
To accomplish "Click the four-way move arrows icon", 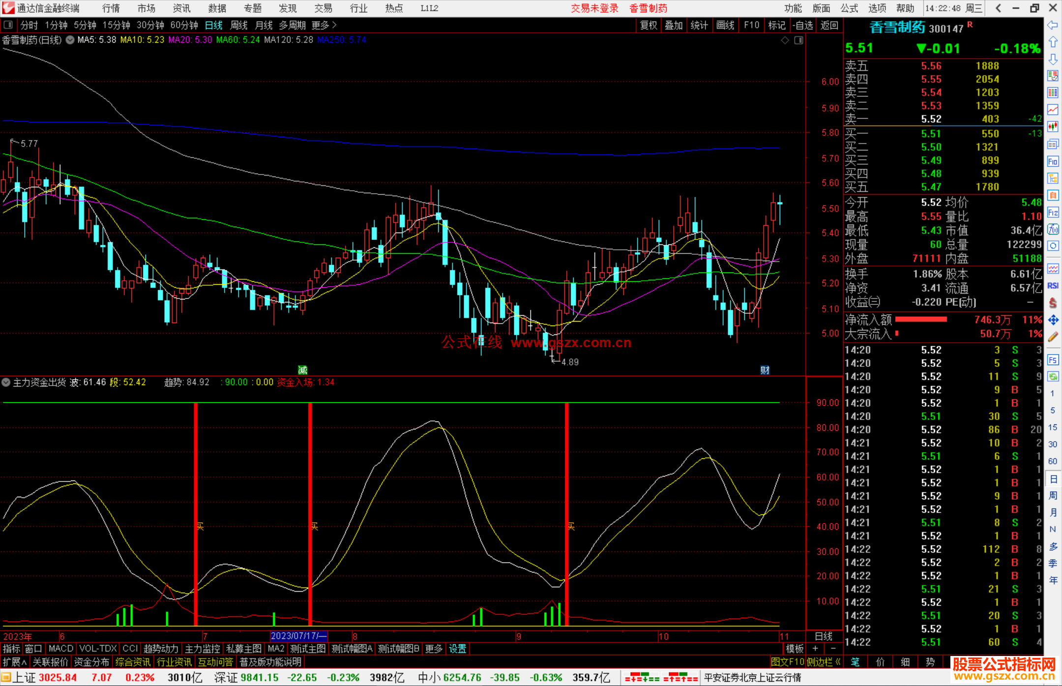I will pyautogui.click(x=1053, y=320).
